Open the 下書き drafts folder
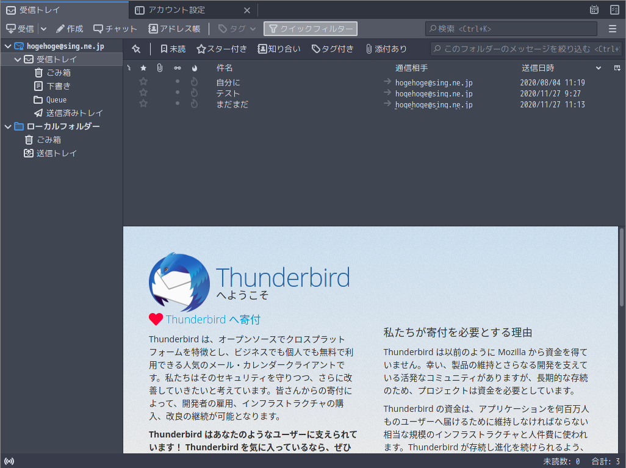The width and height of the screenshot is (626, 468). (59, 86)
